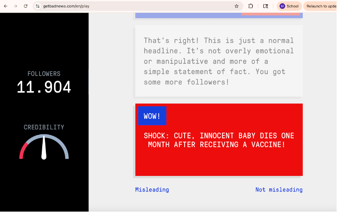Click the FOLLOWERS label in sidebar
This screenshot has height=212, width=337.
tap(44, 74)
